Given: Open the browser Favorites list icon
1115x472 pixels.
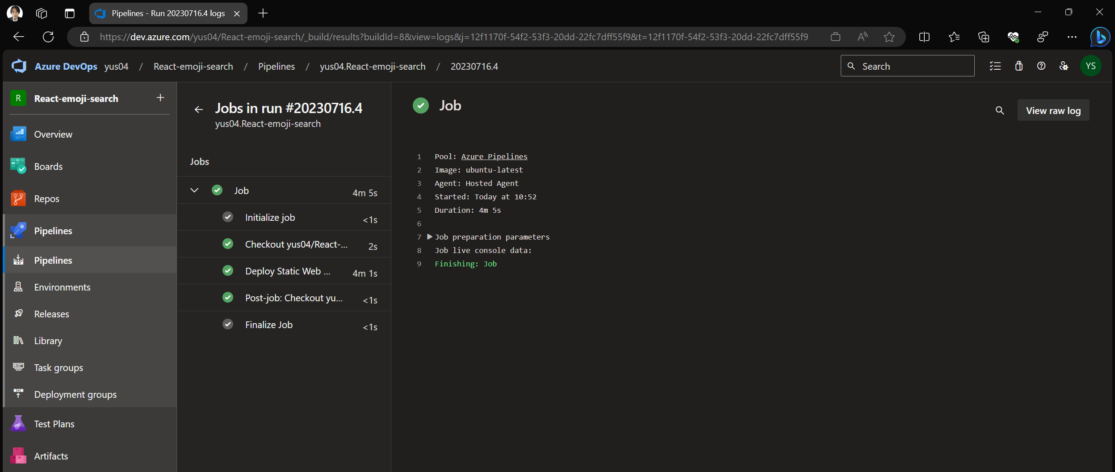Looking at the screenshot, I should [954, 37].
